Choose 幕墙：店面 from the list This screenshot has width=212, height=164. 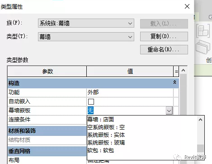(x=100, y=120)
